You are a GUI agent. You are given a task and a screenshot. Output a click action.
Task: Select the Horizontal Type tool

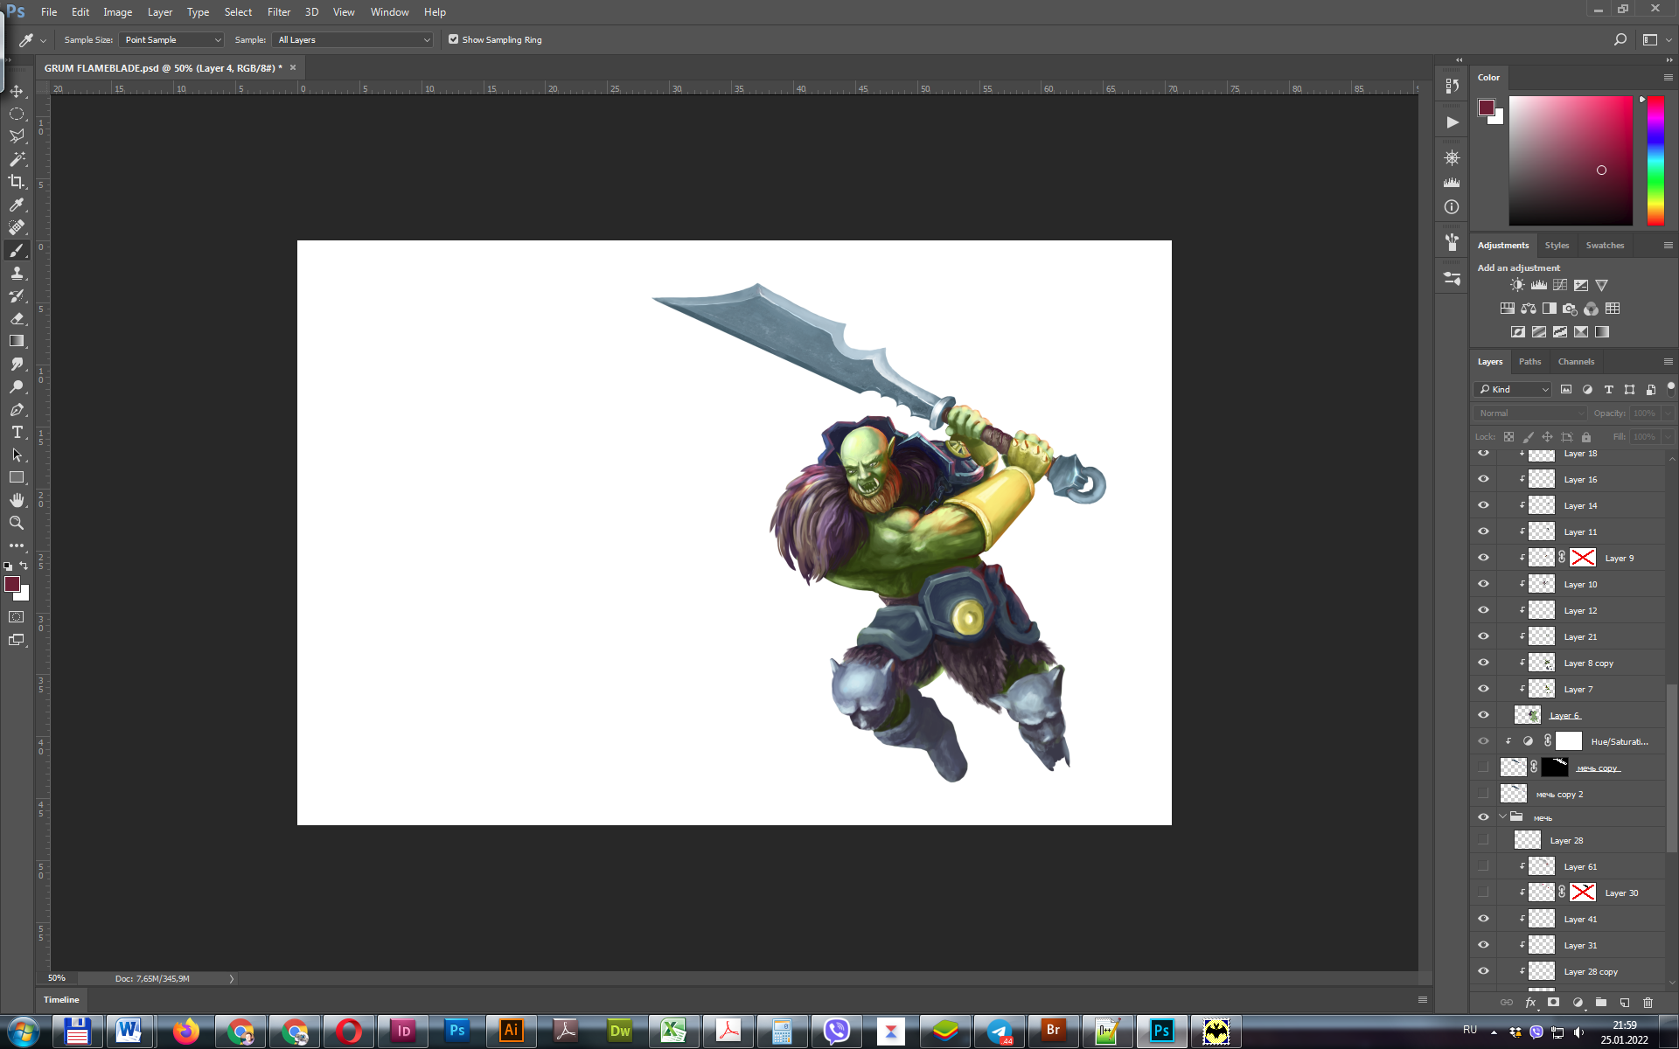point(17,432)
